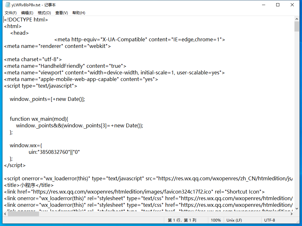The width and height of the screenshot is (302, 226).
Task: Open the 编辑(E) menu
Action: click(x=27, y=13)
